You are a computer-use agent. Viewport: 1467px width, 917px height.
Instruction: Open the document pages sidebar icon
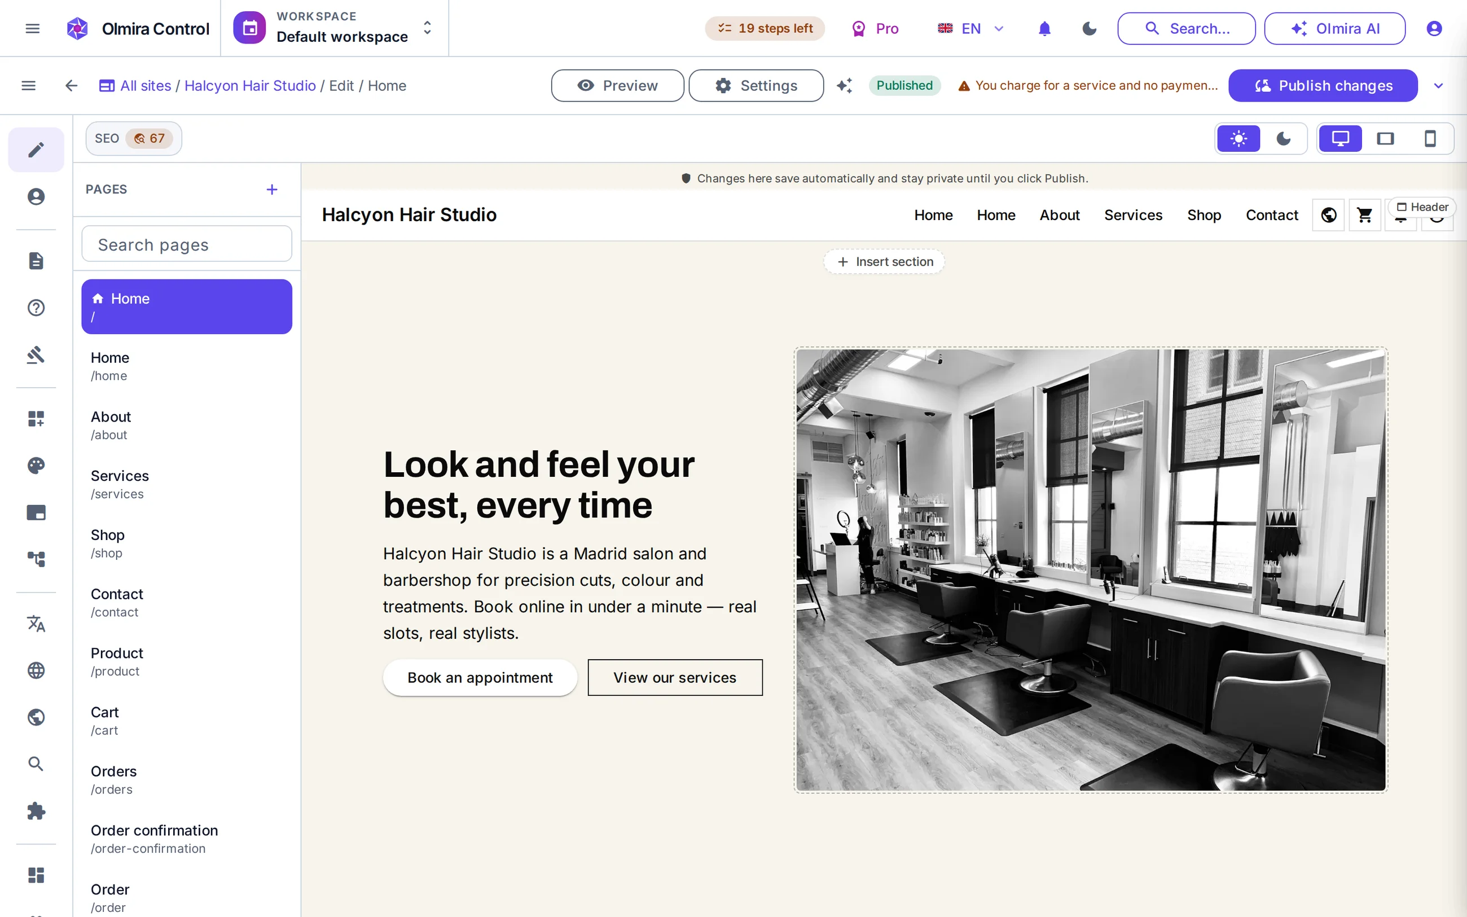36,261
